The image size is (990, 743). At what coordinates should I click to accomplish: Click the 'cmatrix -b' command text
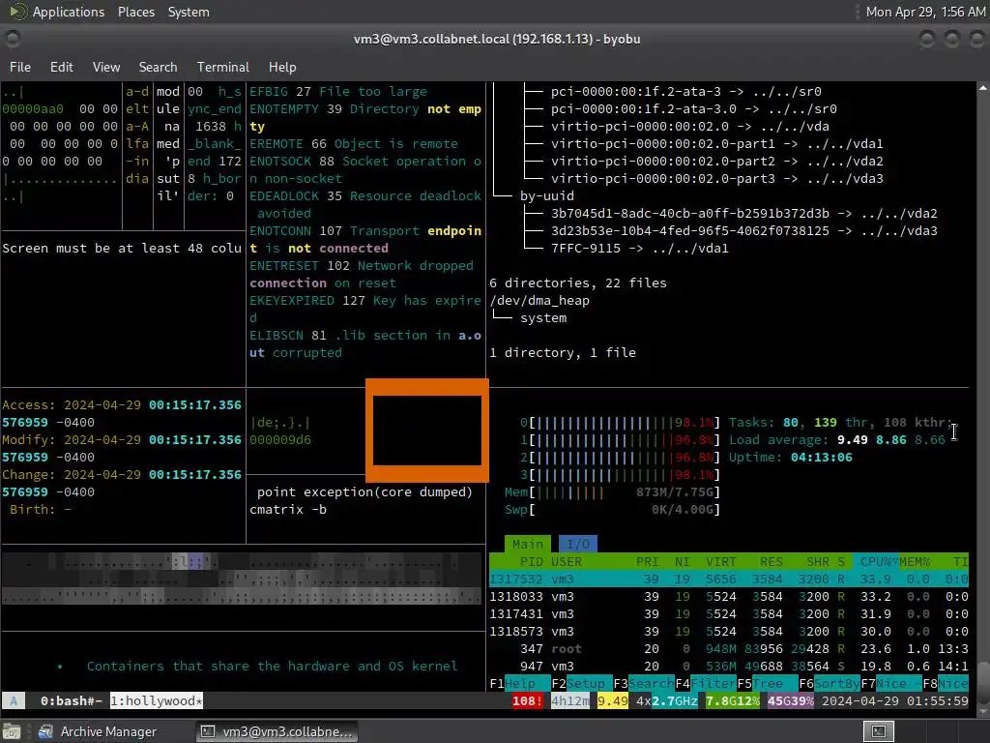coord(288,509)
